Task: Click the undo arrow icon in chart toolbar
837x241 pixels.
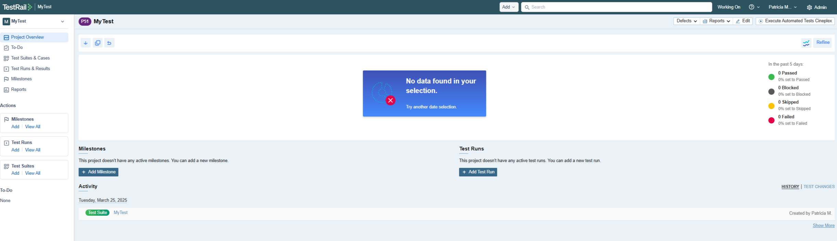Action: pos(109,43)
